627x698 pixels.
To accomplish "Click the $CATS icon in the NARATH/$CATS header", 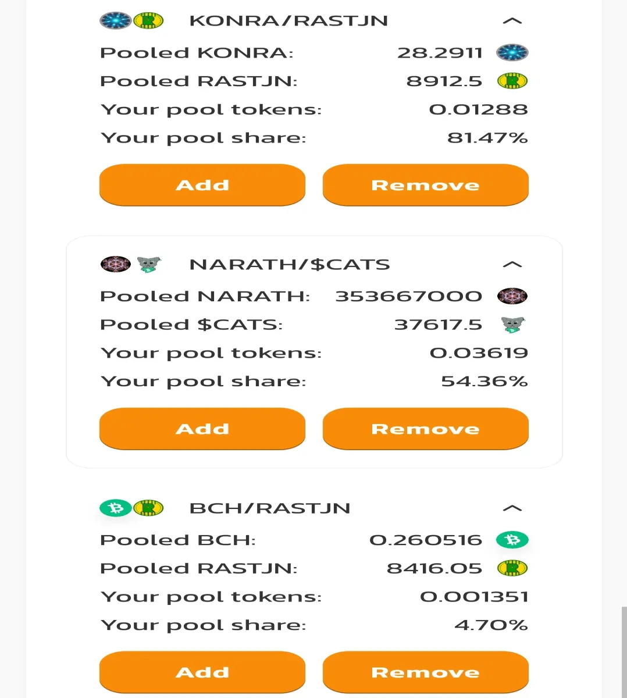I will tap(149, 265).
